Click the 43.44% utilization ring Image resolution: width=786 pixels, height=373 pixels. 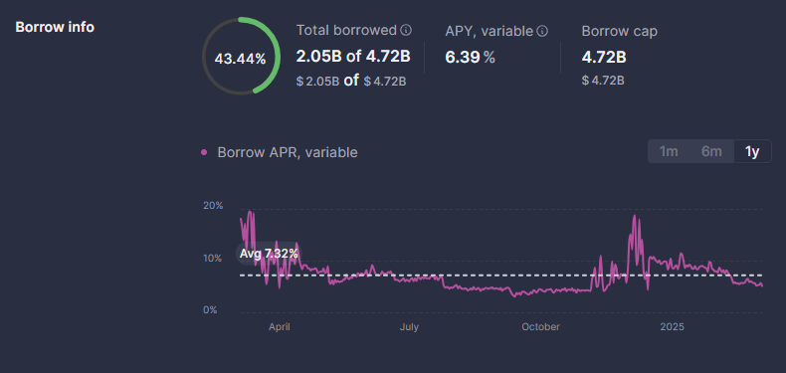click(241, 56)
